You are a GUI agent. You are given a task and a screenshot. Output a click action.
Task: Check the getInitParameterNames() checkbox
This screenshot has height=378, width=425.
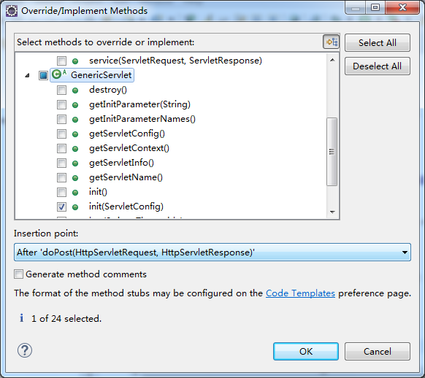tap(61, 119)
